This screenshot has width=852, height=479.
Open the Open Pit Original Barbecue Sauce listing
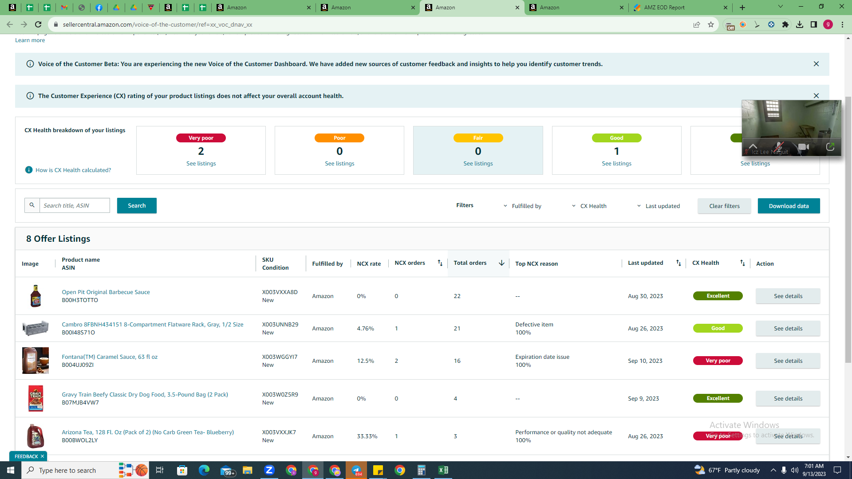click(x=106, y=292)
